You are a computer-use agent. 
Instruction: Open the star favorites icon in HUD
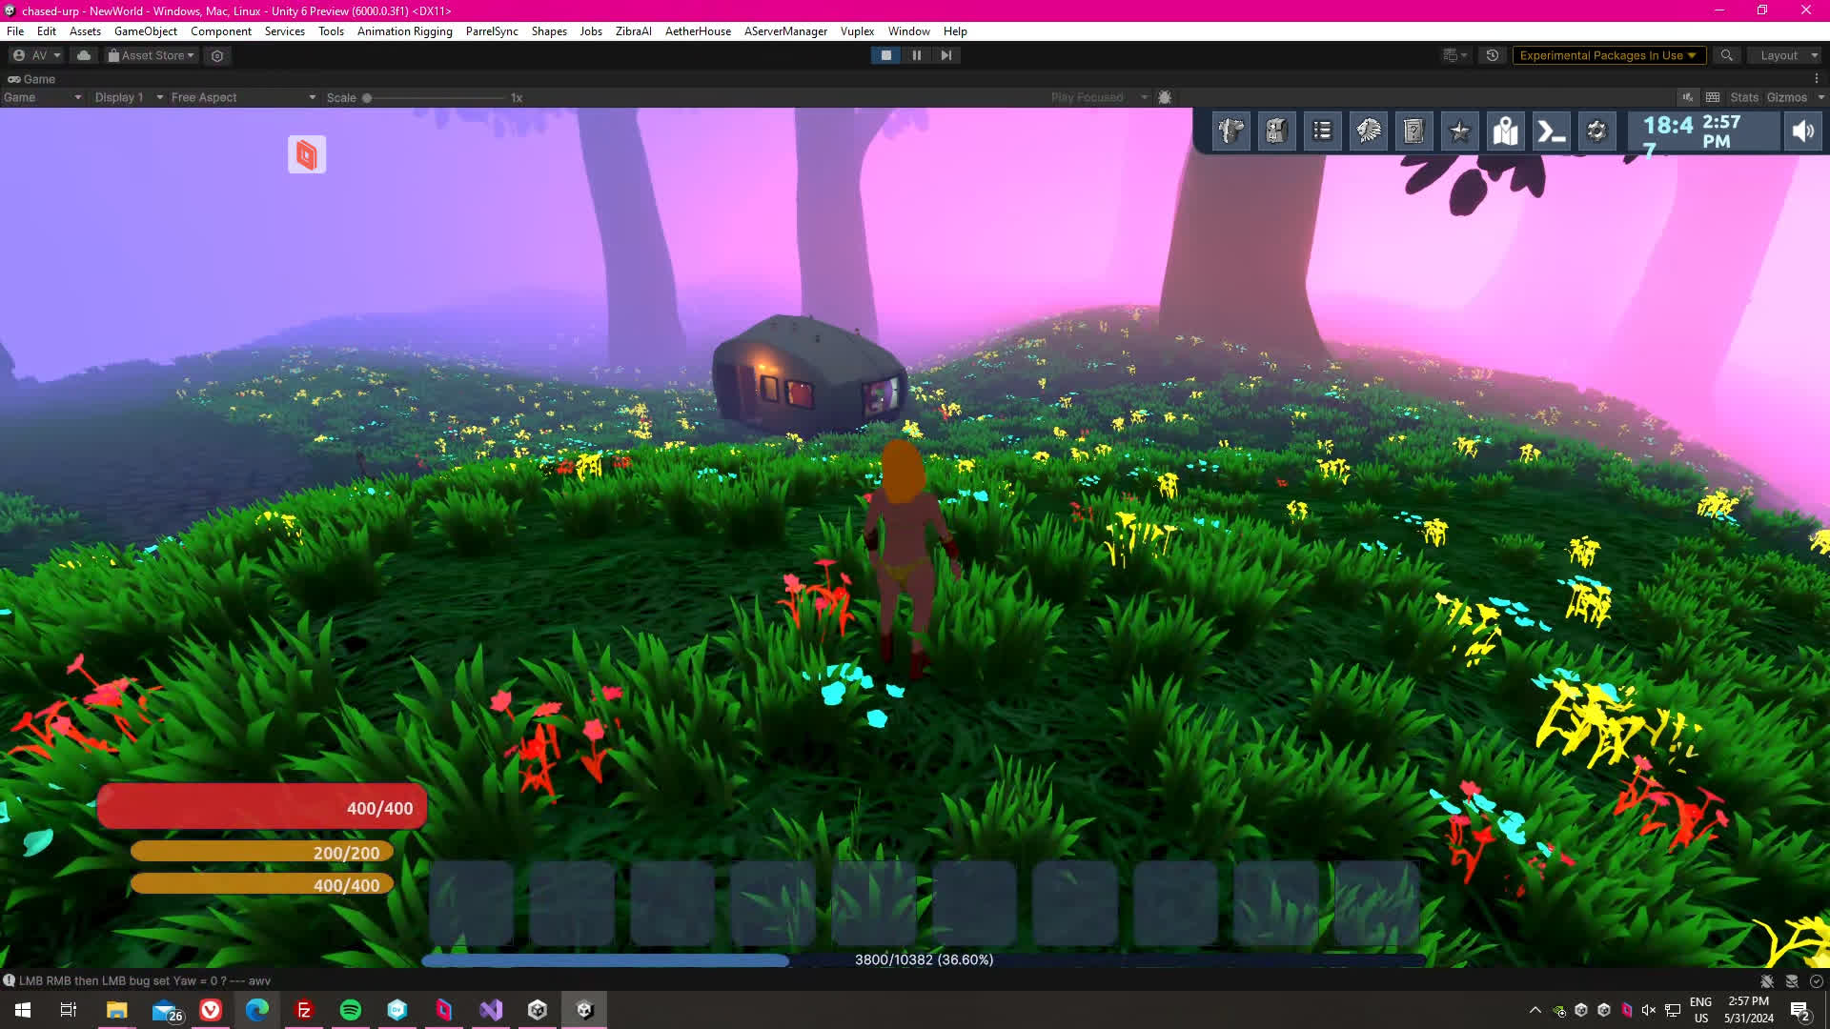(x=1459, y=131)
